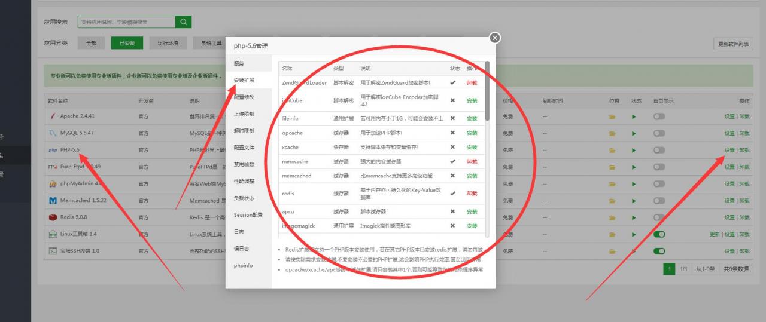
Task: Click the MySQL 5.6.47 dolphin icon
Action: [53, 133]
